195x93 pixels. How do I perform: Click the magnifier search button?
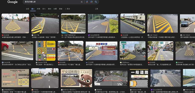[96, 2]
